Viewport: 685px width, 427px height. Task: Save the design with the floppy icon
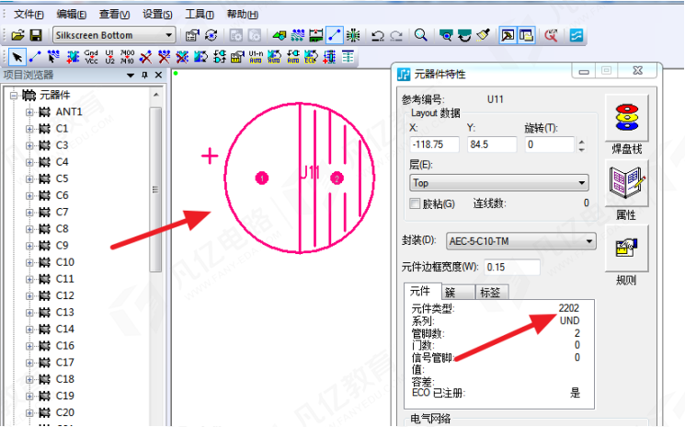35,35
